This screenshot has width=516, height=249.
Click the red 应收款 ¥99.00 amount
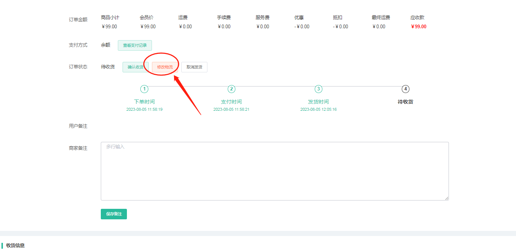click(418, 26)
